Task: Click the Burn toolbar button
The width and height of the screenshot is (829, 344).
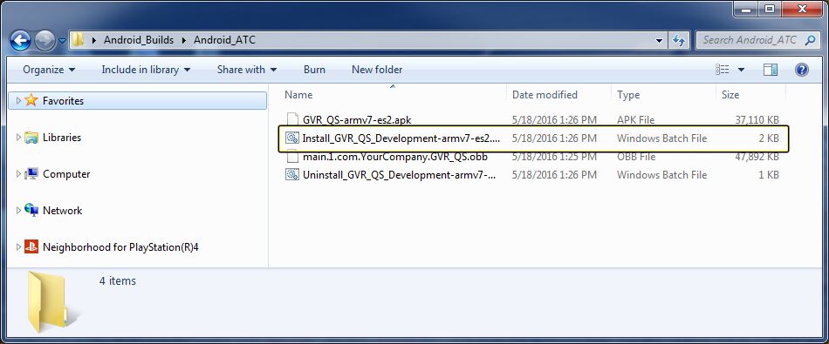Action: 314,70
